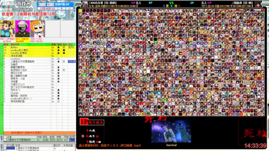Click the '投币6' note cell
Viewport: 269px width, 151px height.
click(71, 47)
